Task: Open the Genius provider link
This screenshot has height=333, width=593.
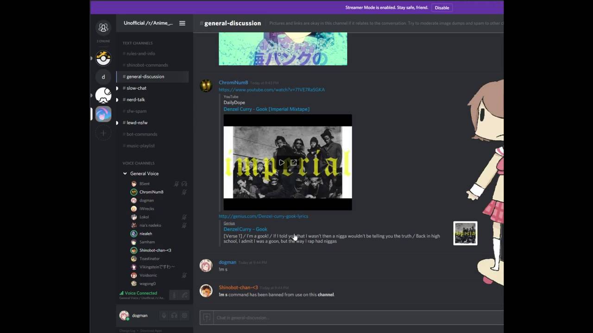Action: [229, 223]
